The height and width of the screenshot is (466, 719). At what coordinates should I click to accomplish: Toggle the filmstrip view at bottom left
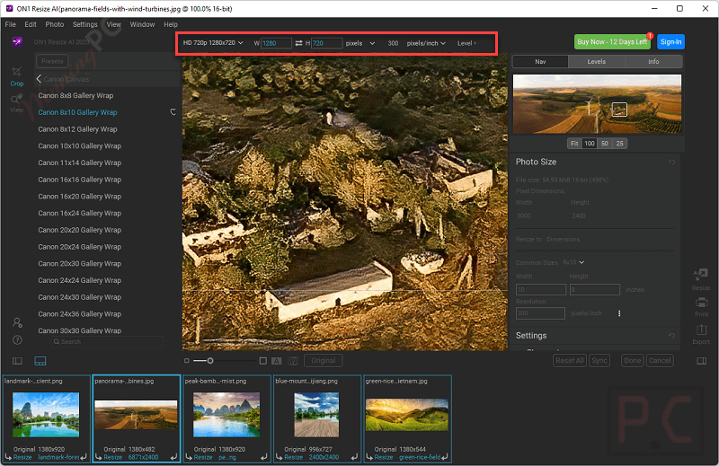pos(40,361)
